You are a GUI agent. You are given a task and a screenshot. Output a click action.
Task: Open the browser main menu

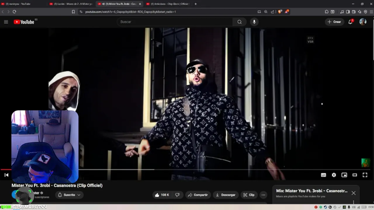click(x=371, y=12)
